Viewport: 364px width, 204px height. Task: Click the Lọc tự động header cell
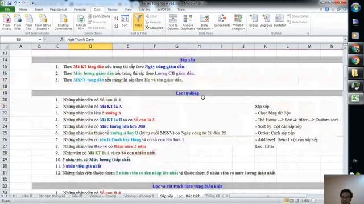[187, 93]
